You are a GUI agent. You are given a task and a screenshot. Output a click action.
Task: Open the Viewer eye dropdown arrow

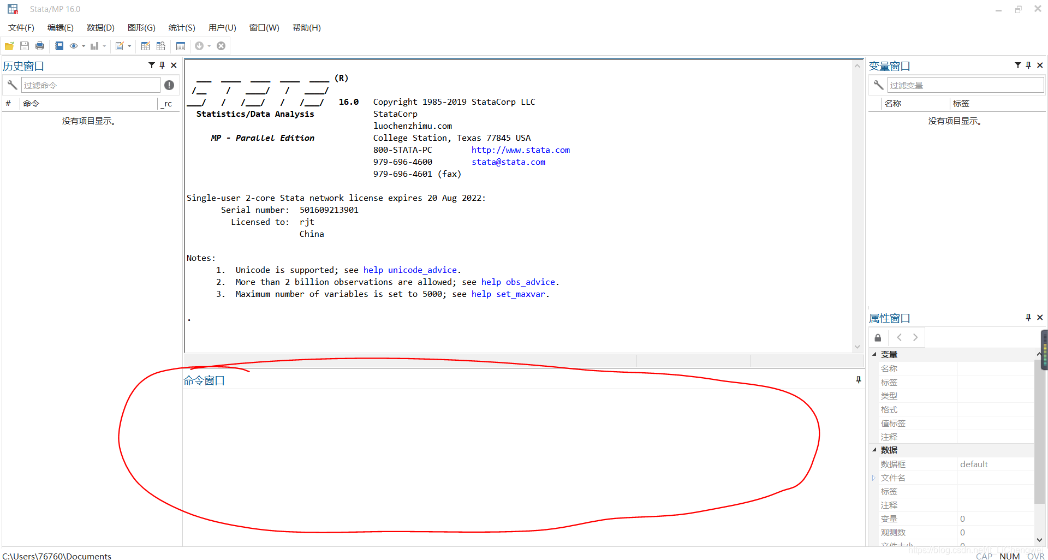click(84, 46)
